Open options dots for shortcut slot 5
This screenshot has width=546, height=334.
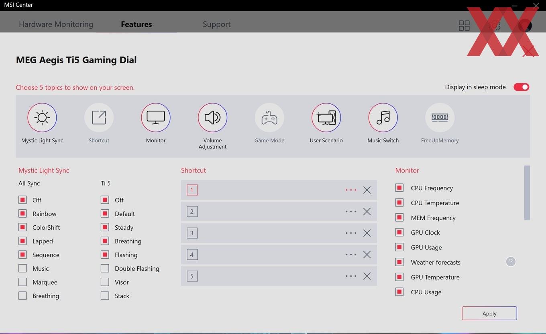click(351, 276)
